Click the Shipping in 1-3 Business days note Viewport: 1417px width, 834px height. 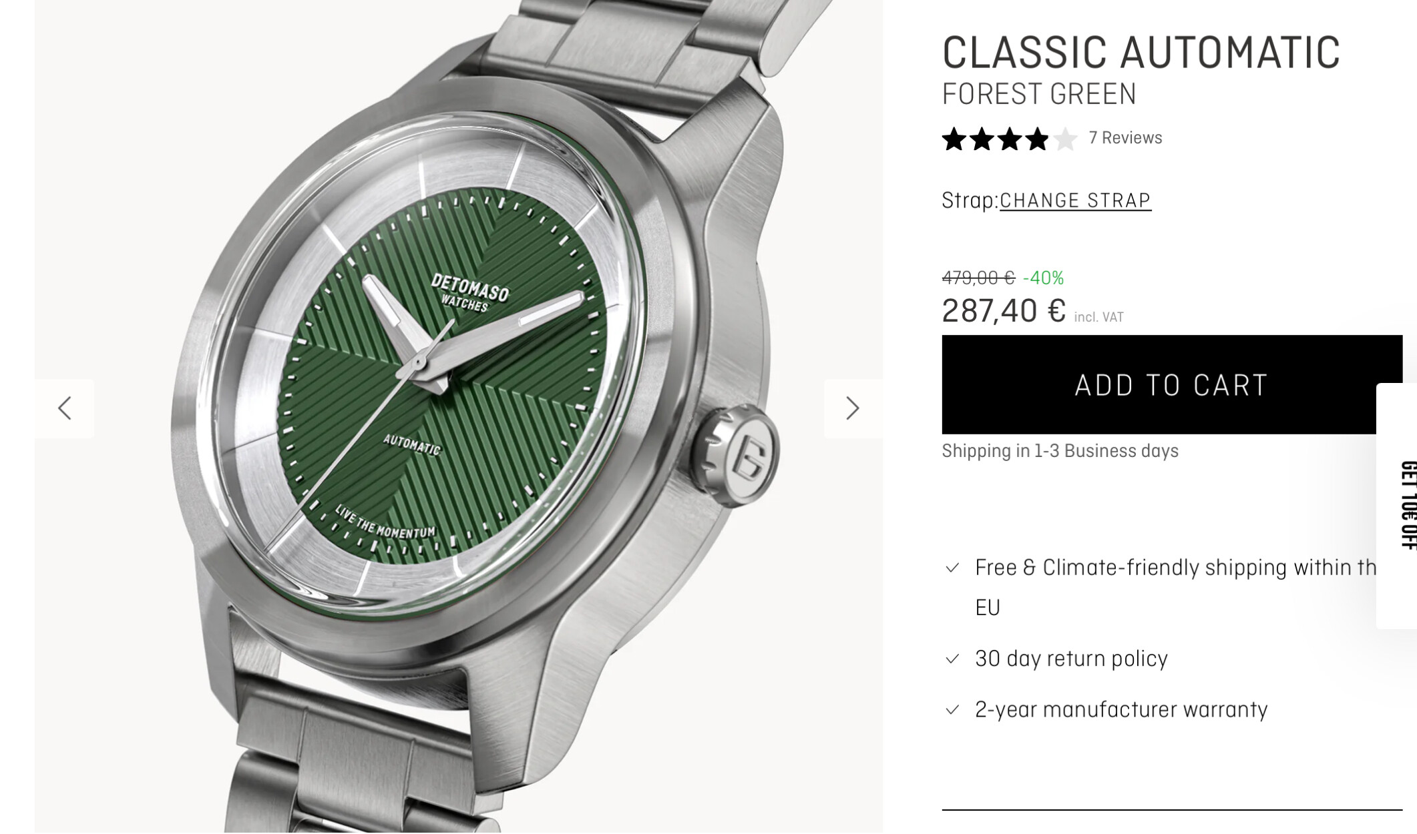[x=1060, y=452]
